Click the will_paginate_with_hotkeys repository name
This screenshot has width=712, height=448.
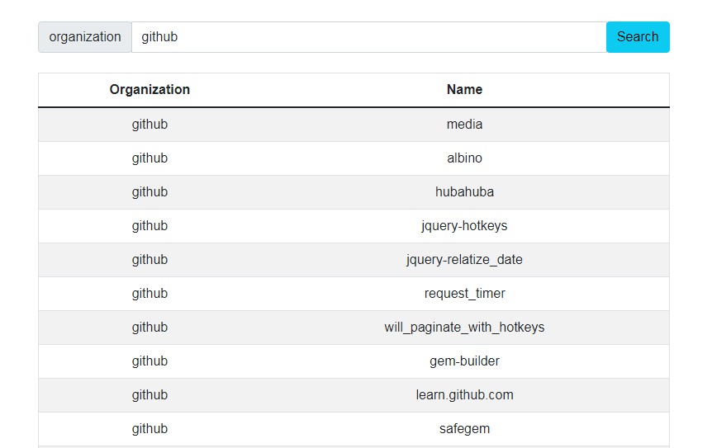(464, 328)
